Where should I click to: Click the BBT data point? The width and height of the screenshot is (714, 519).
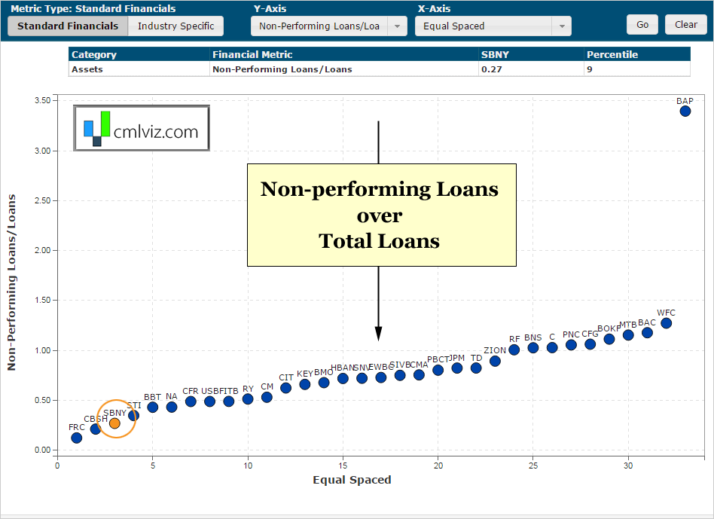[153, 407]
